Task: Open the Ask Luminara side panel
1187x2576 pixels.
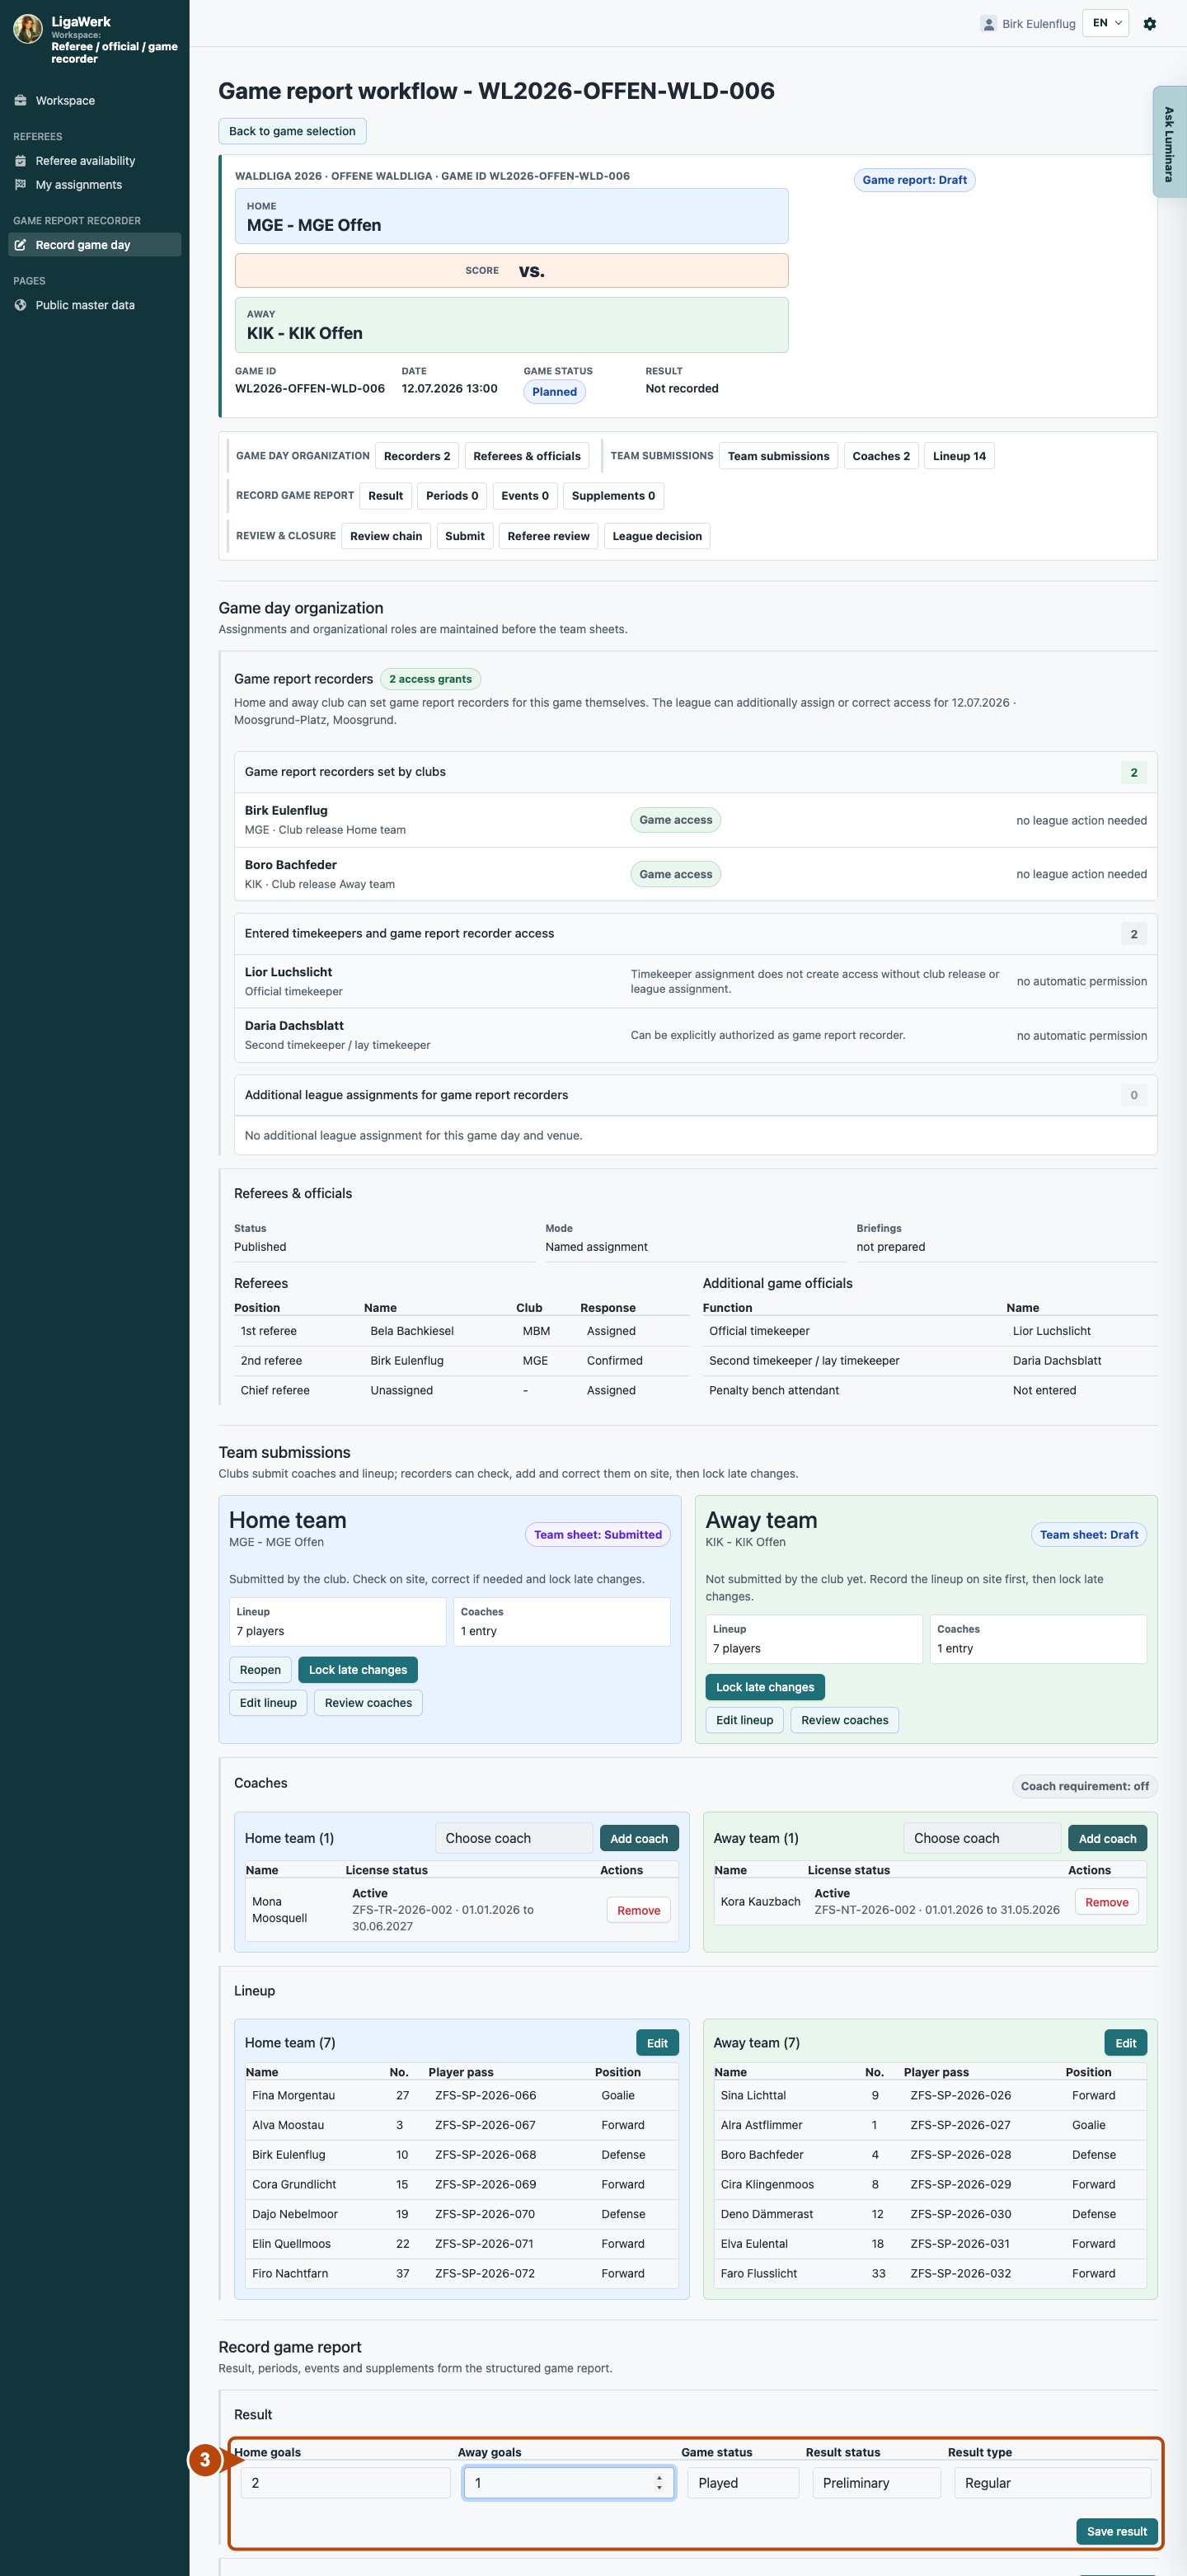Action: tap(1169, 142)
